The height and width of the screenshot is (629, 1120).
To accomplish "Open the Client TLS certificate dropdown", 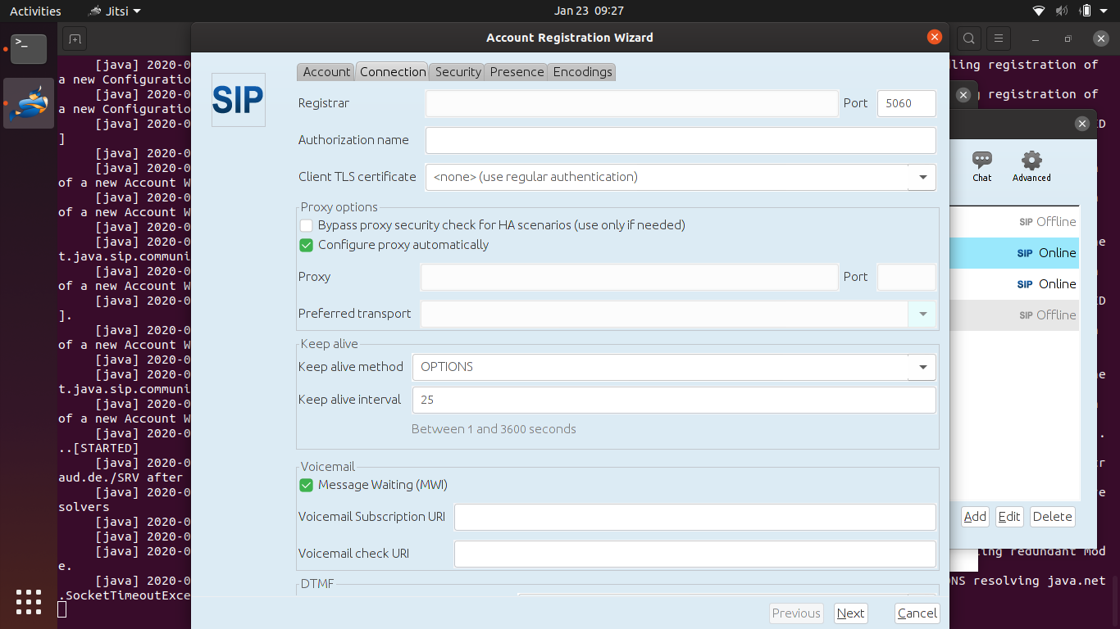I will (923, 177).
